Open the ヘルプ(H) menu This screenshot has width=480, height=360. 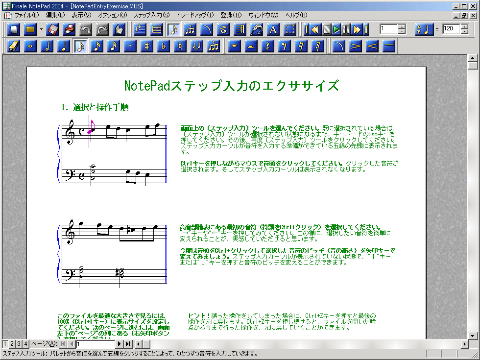[x=296, y=15]
